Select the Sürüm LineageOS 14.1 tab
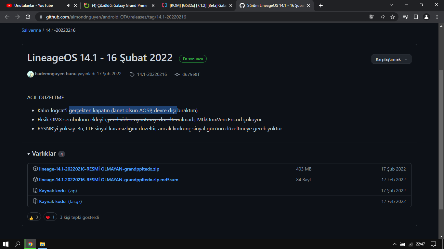This screenshot has width=444, height=249. click(275, 6)
